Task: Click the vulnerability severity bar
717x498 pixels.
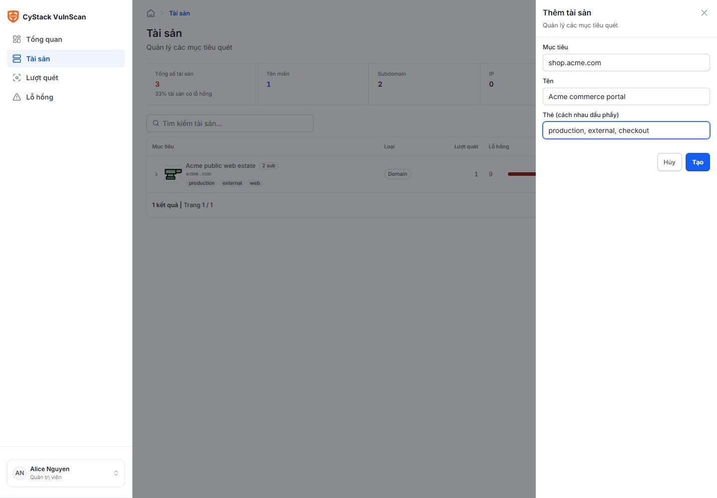Action: (522, 174)
